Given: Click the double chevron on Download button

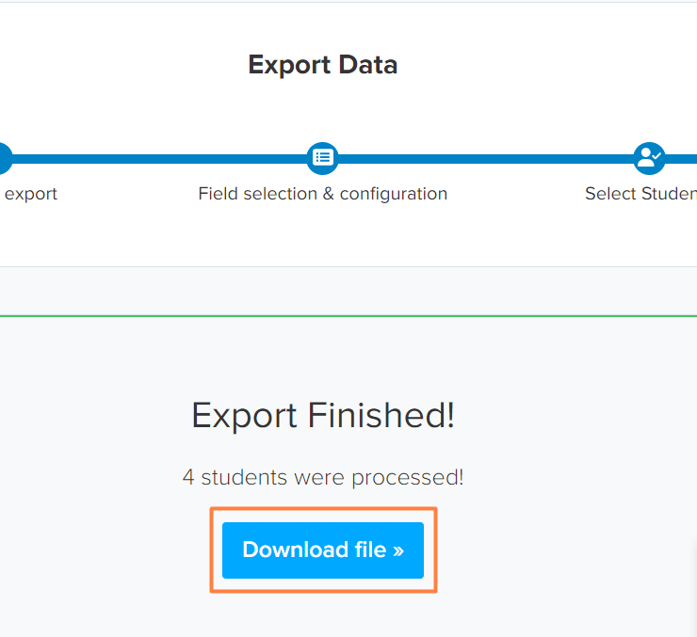Looking at the screenshot, I should (x=398, y=550).
